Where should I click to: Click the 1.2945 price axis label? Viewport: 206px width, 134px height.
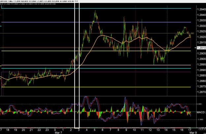(x=201, y=9)
